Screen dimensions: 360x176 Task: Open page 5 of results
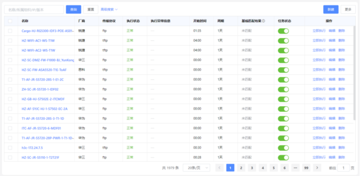coord(274,168)
